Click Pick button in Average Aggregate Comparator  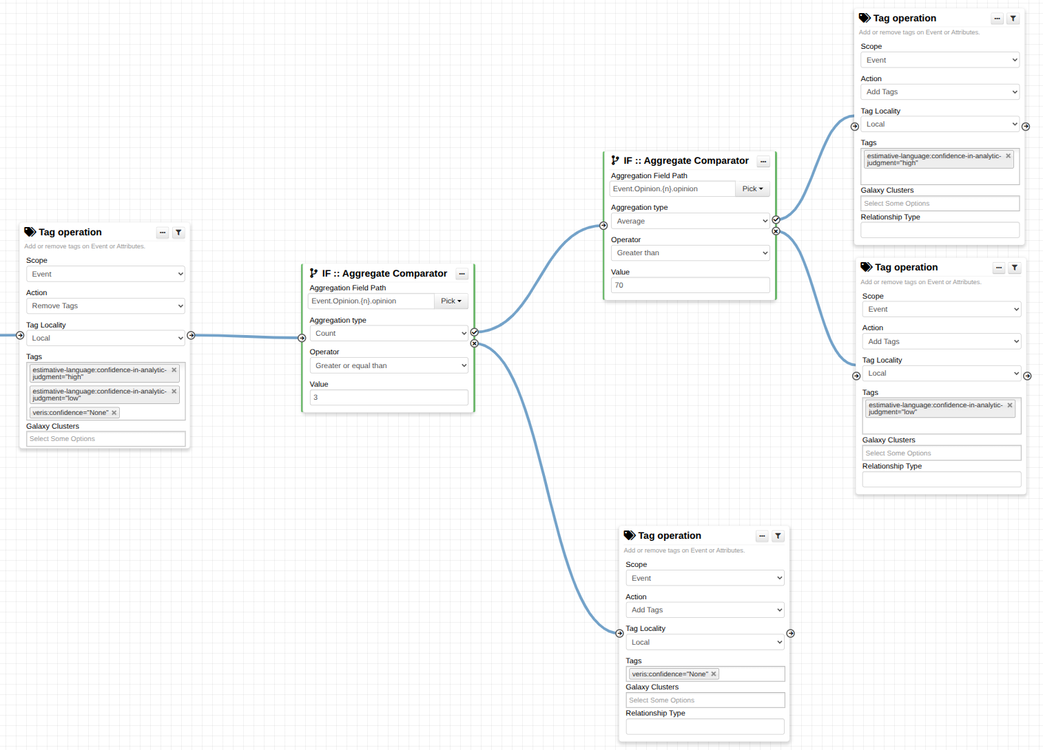point(752,189)
